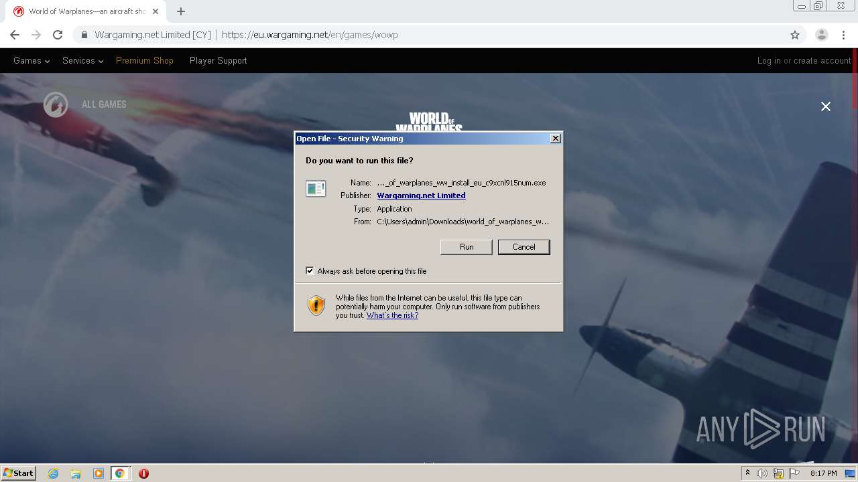Click the taskbar clock showing 8:17 PM
858x482 pixels.
pyautogui.click(x=823, y=473)
